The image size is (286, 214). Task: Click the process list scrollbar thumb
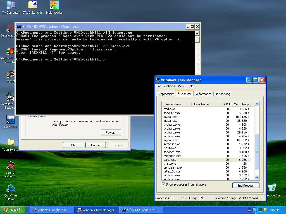pos(257,151)
